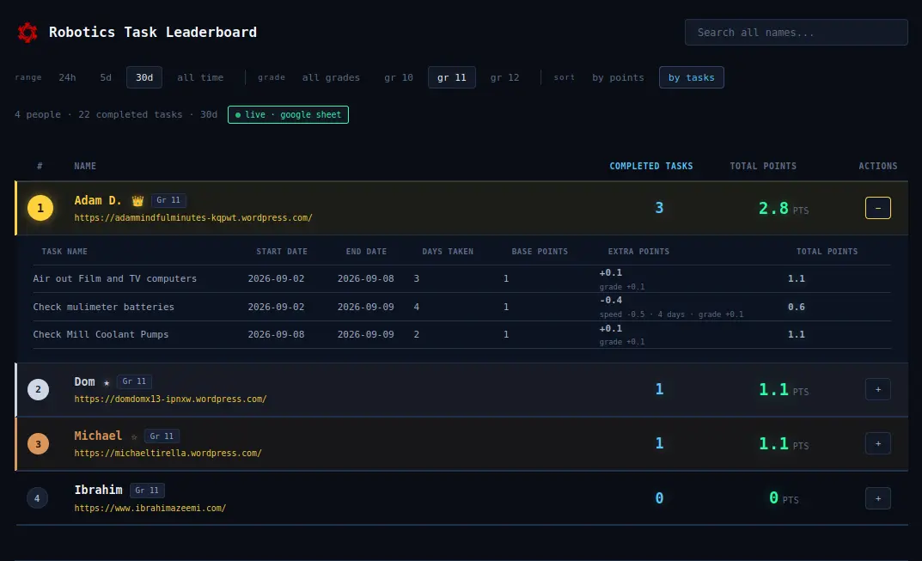Click the '4 people · 22 completed tasks' summary
The height and width of the screenshot is (561, 922).
tap(116, 114)
